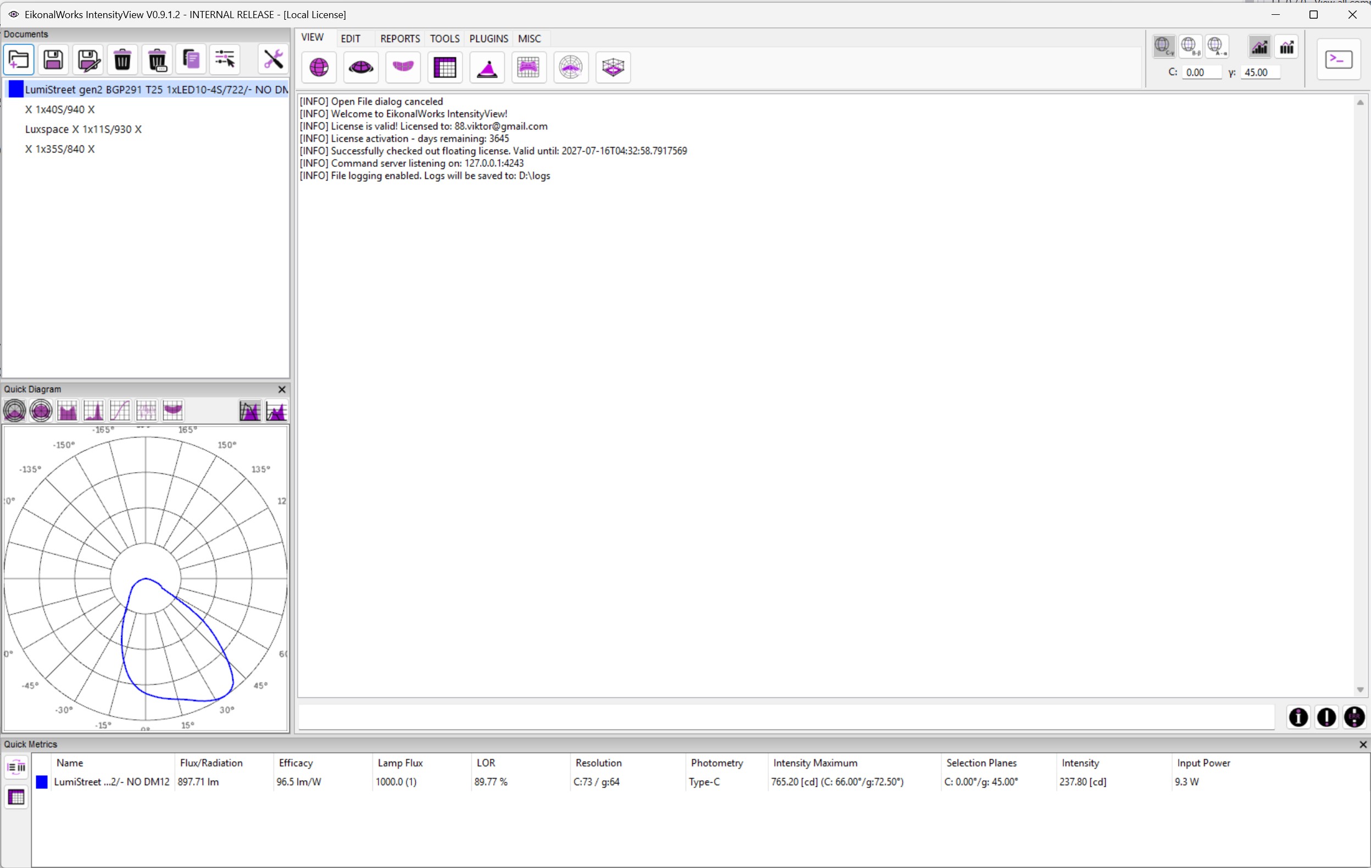Switch to the EDIT tab
This screenshot has height=868, width=1371.
351,38
